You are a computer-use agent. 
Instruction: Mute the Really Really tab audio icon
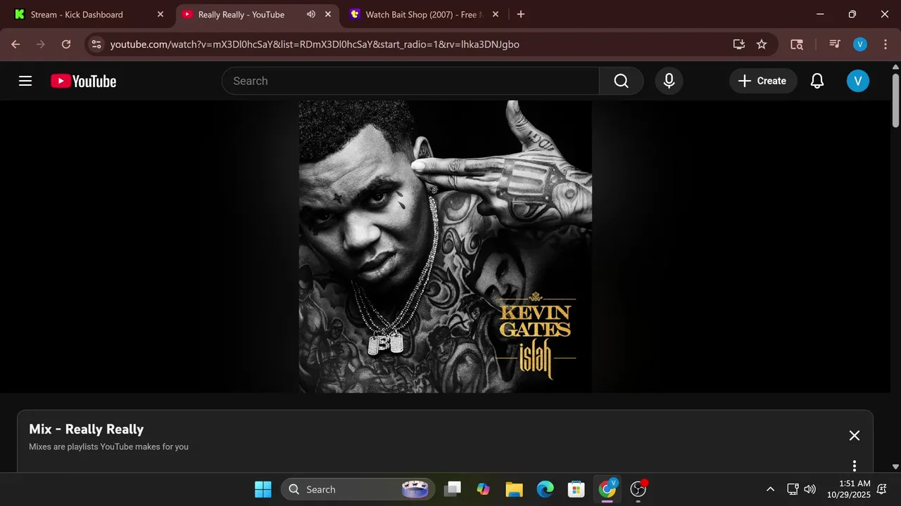coord(310,14)
